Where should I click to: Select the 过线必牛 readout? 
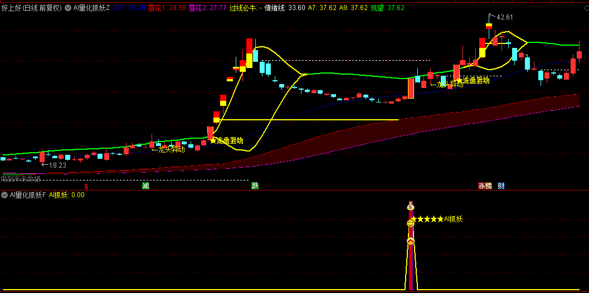coord(246,7)
